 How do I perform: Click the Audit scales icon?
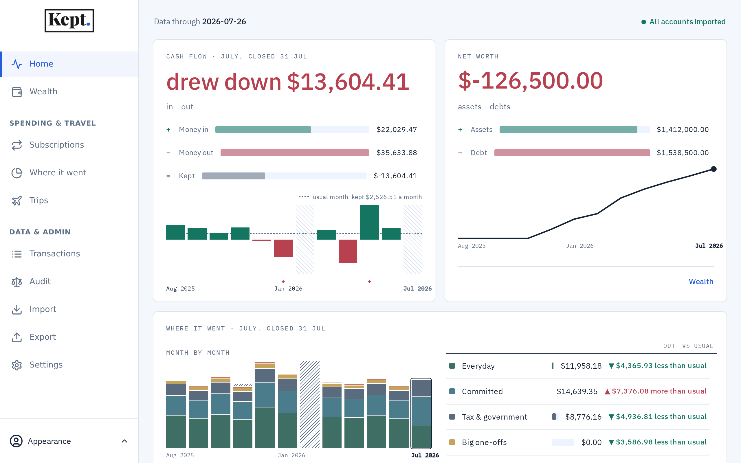pos(17,282)
